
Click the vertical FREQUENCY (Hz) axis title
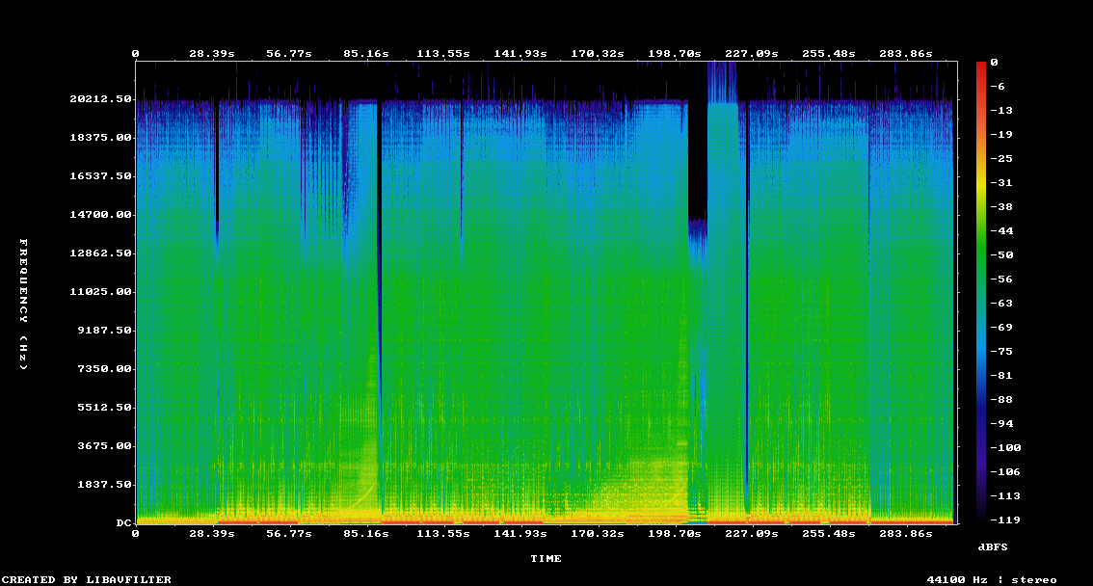(x=24, y=304)
